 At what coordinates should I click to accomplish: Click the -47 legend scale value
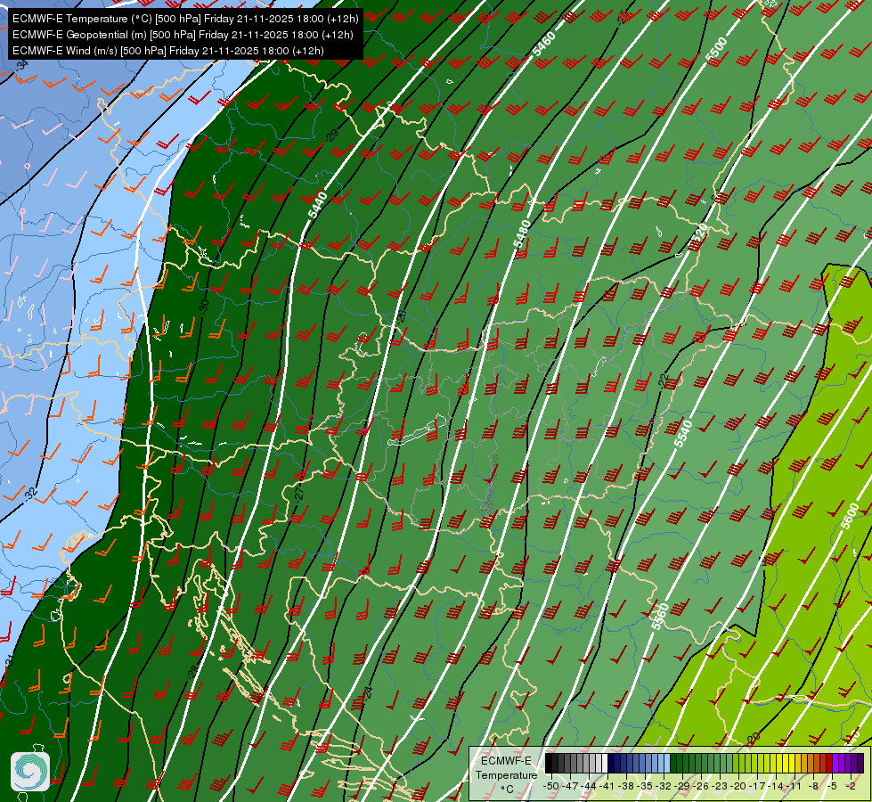tap(570, 786)
